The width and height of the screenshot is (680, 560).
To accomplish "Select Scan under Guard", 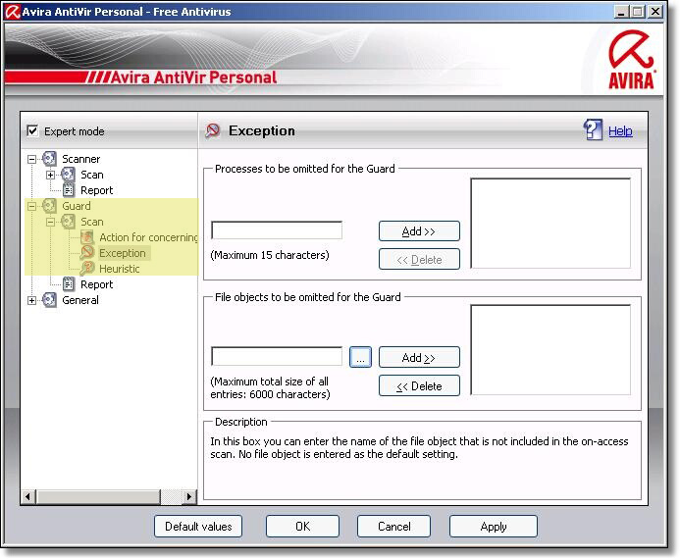I will [92, 222].
